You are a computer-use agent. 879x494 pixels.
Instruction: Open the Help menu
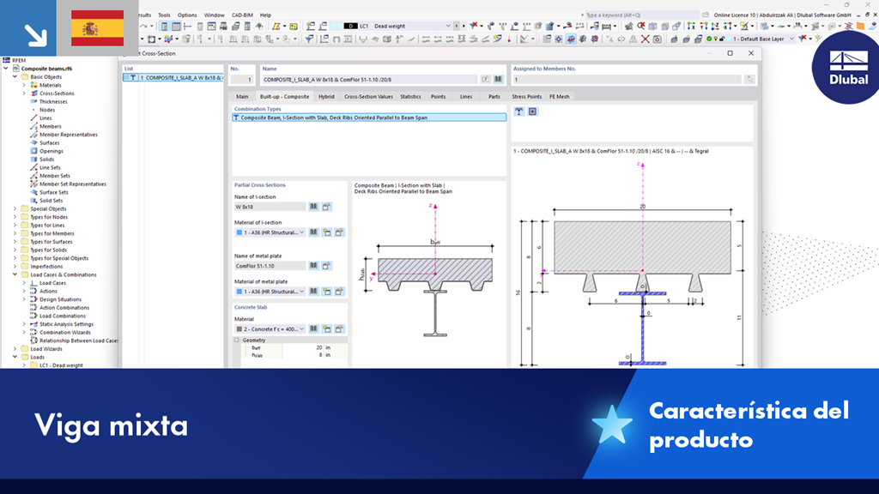click(x=266, y=15)
